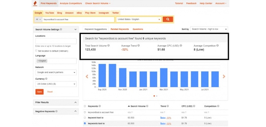
Task: Switch to the Amazon platform tab
Action: click(x=69, y=13)
